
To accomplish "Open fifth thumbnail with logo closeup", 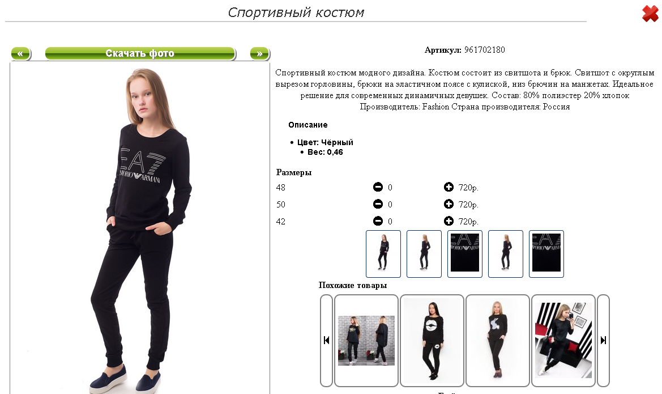I will pyautogui.click(x=546, y=253).
